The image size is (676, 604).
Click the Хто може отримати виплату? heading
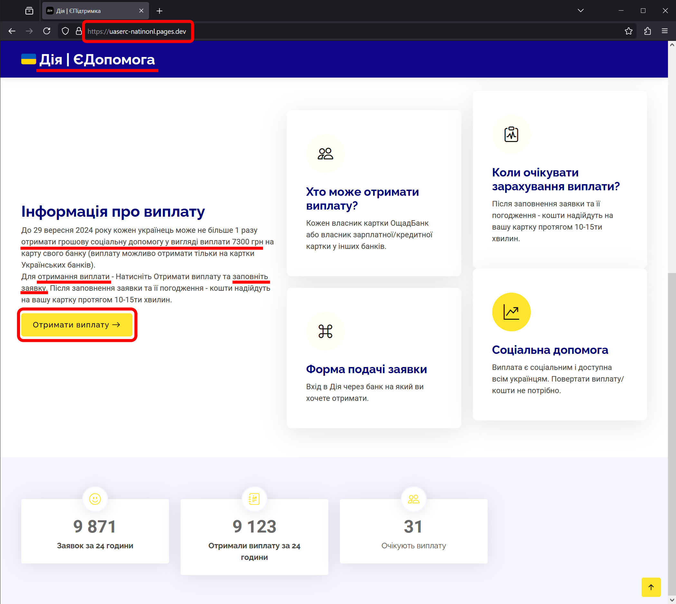click(362, 198)
